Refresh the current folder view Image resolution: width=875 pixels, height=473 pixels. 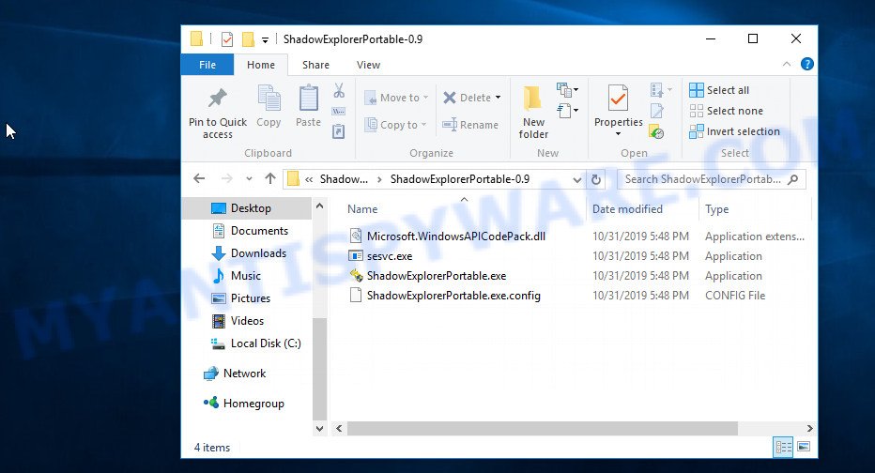pyautogui.click(x=596, y=179)
